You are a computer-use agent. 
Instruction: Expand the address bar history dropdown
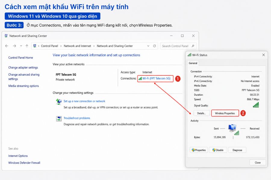[148, 46]
